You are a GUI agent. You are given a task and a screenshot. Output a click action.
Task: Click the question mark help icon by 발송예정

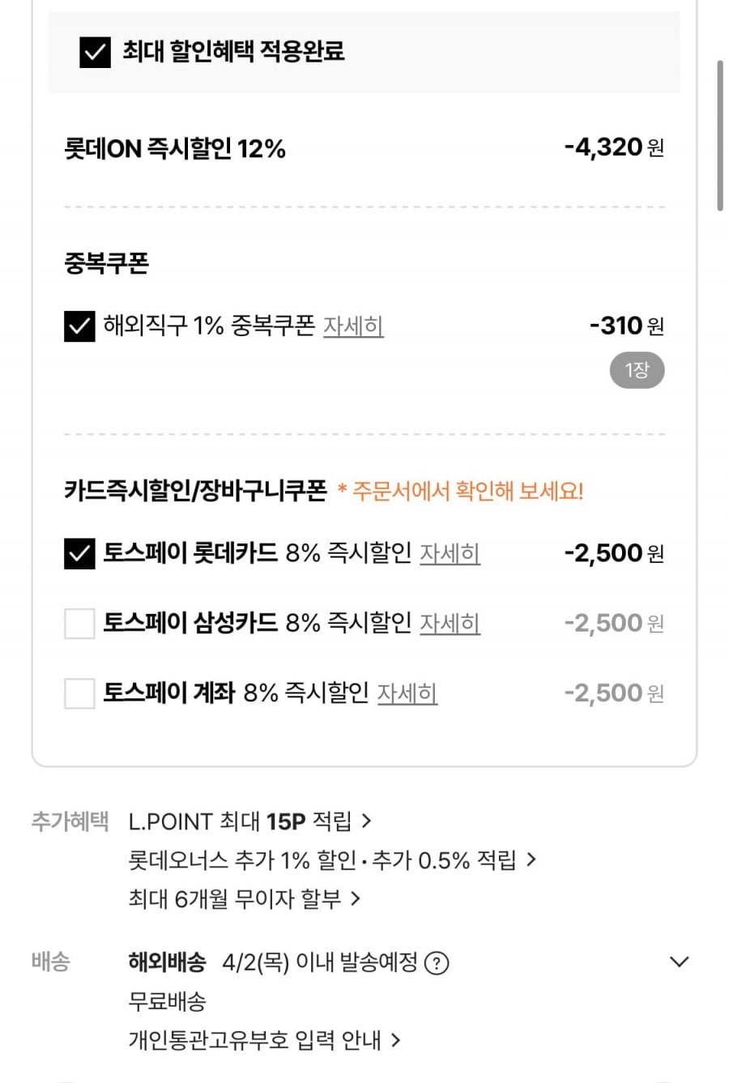click(437, 963)
